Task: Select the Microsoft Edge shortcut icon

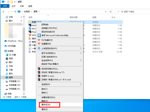Action: 30,29
